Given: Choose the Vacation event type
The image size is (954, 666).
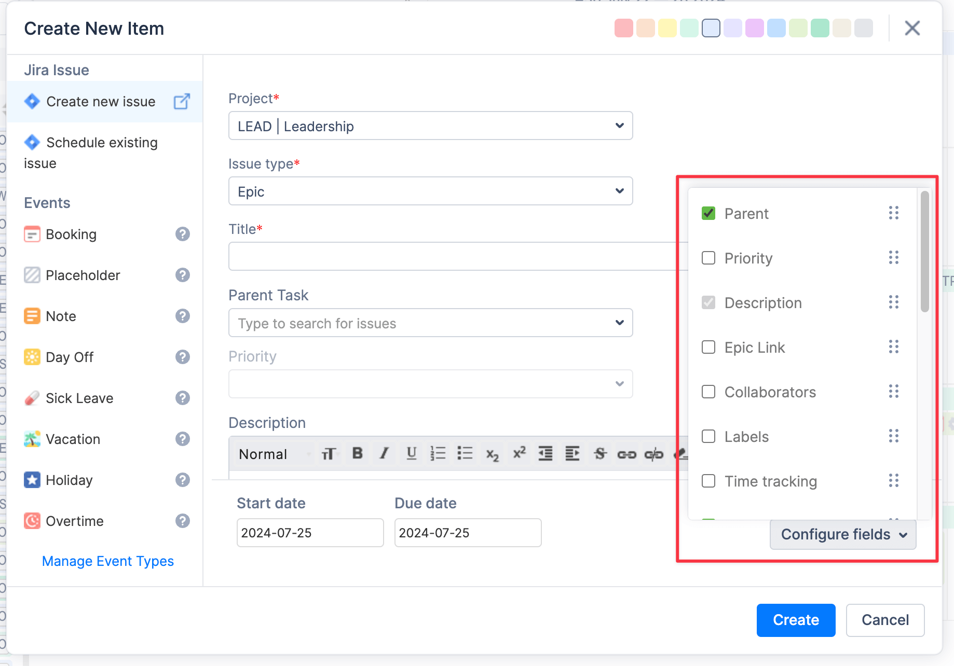Looking at the screenshot, I should coord(73,439).
